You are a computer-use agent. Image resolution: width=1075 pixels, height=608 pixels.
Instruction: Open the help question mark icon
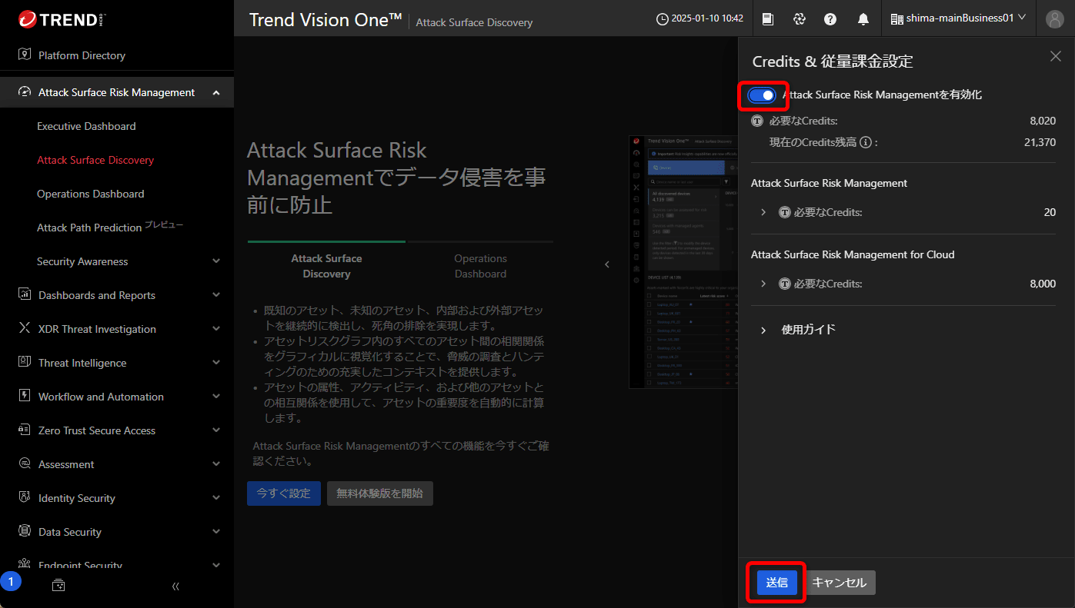pyautogui.click(x=830, y=18)
